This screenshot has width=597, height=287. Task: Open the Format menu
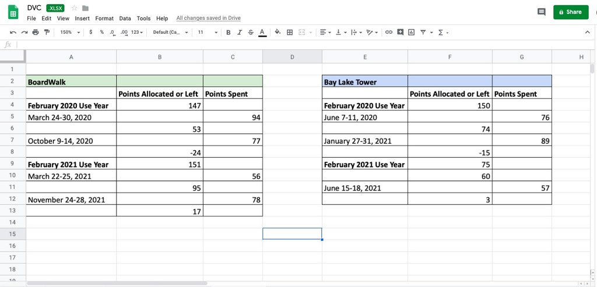click(104, 18)
